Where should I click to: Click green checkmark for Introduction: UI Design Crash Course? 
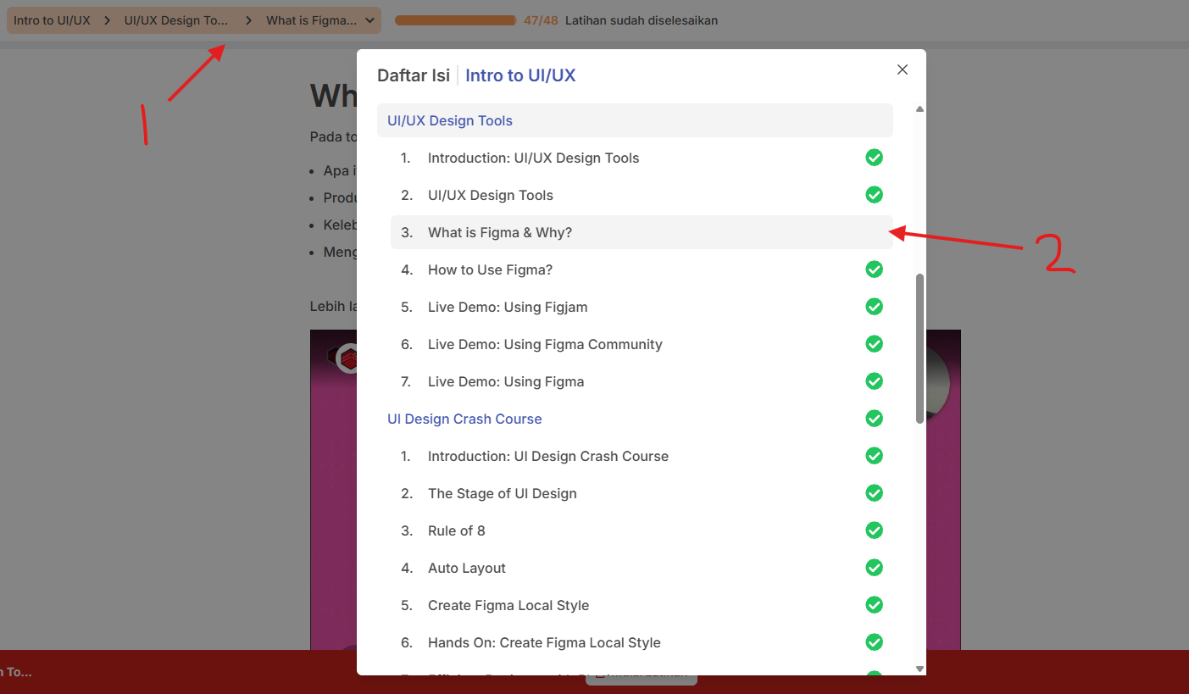pyautogui.click(x=875, y=456)
